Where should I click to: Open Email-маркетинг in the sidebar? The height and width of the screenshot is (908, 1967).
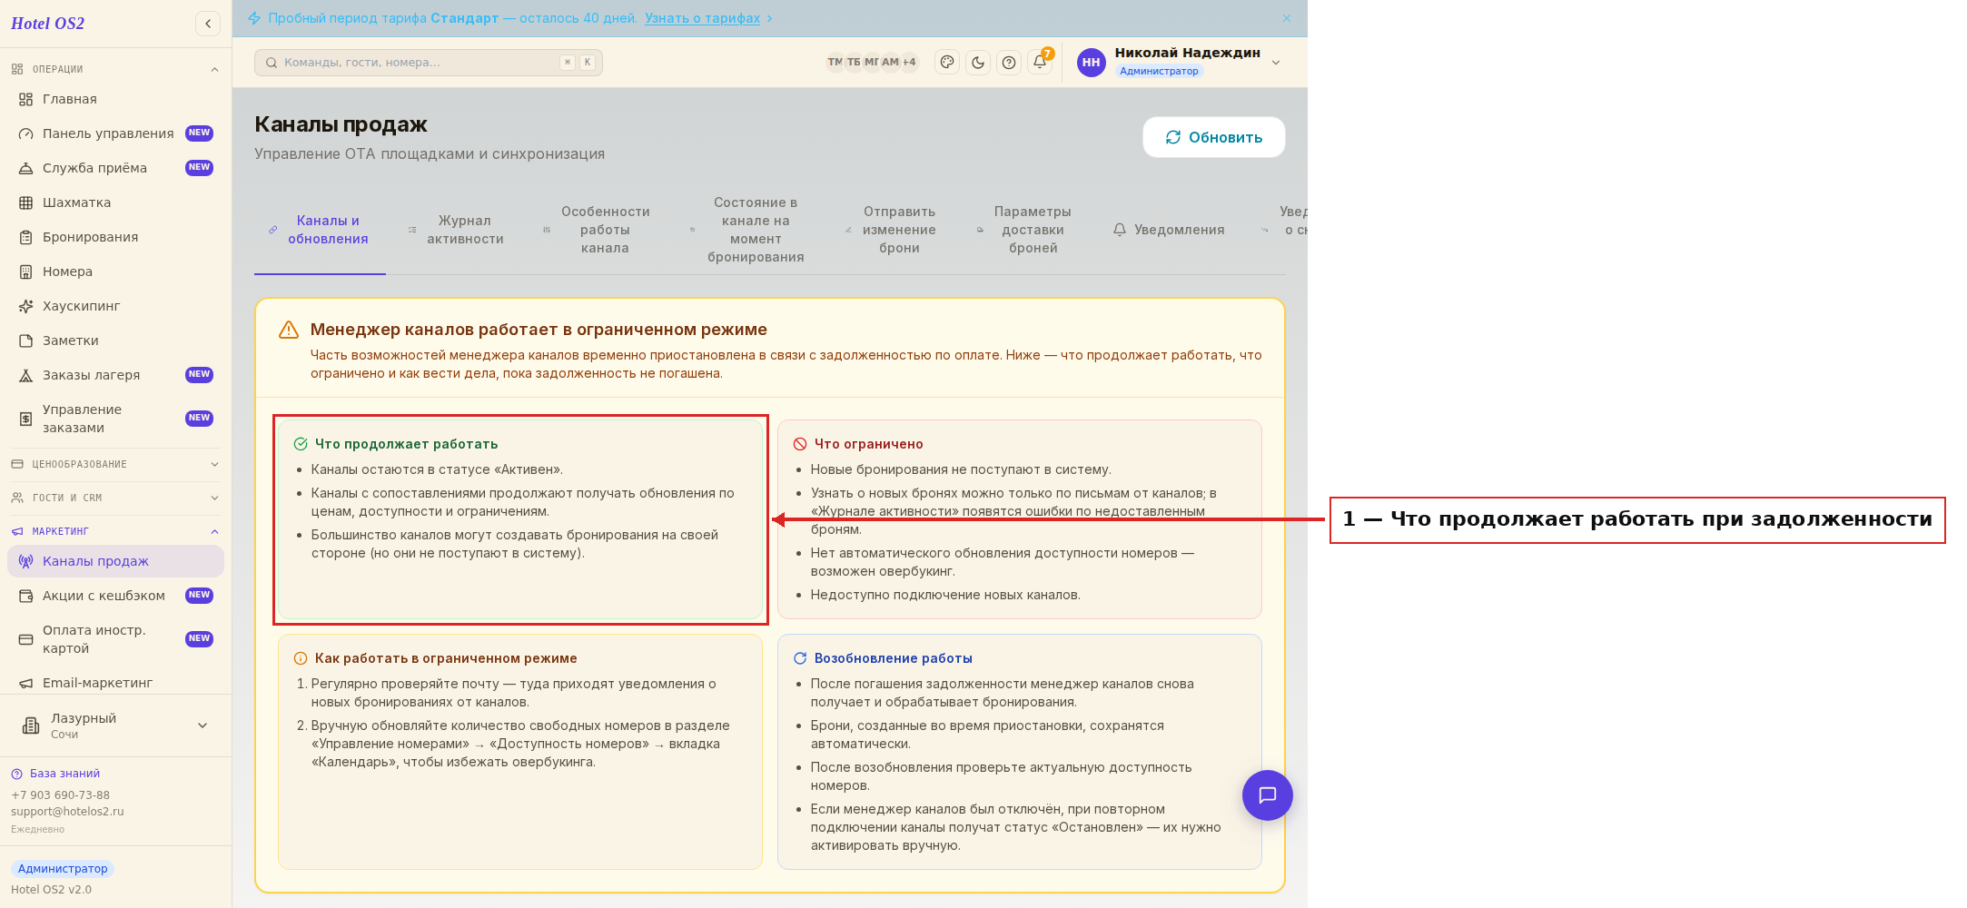[115, 683]
